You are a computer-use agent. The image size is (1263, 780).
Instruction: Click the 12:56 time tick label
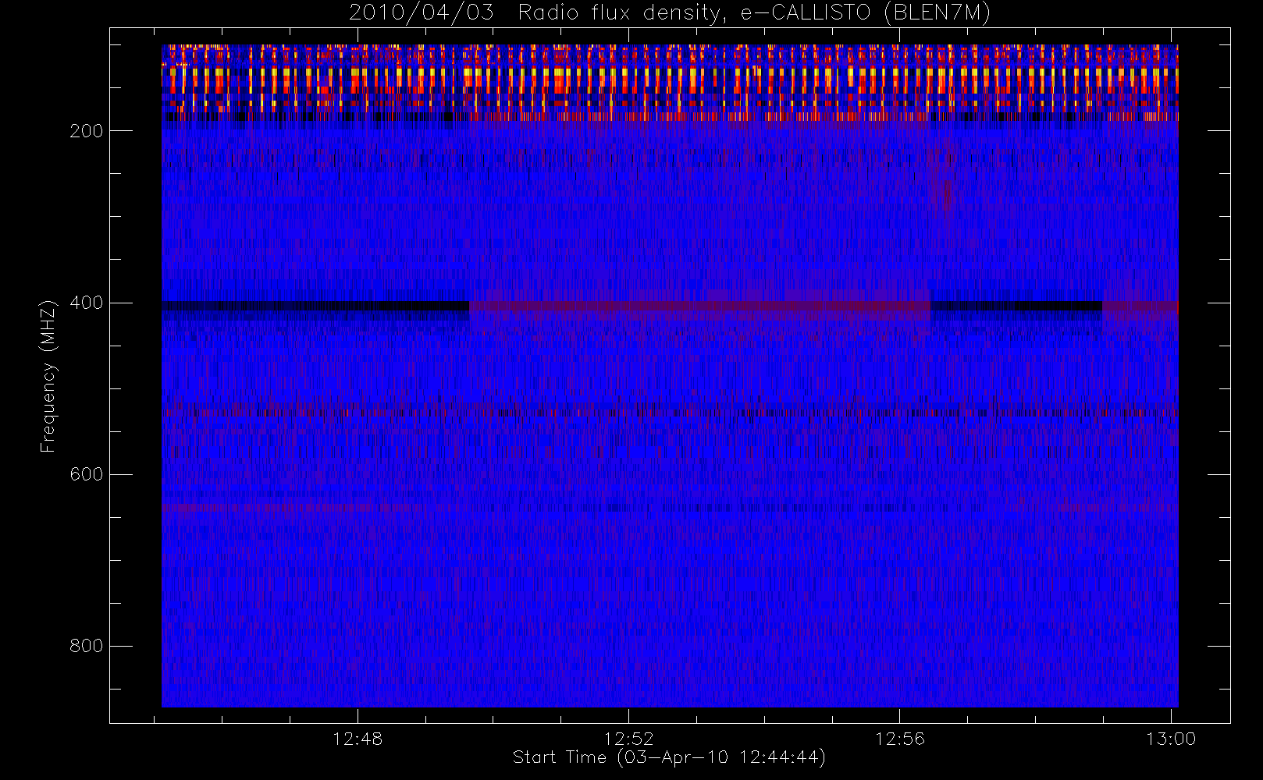[900, 739]
